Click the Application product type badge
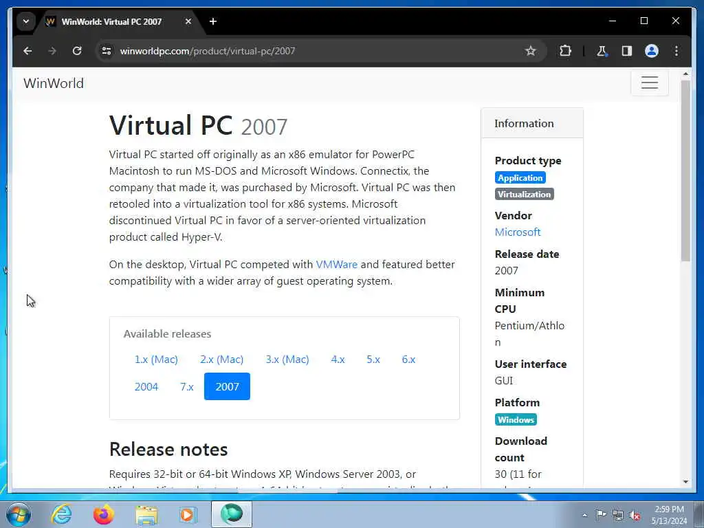This screenshot has height=528, width=704. click(520, 178)
